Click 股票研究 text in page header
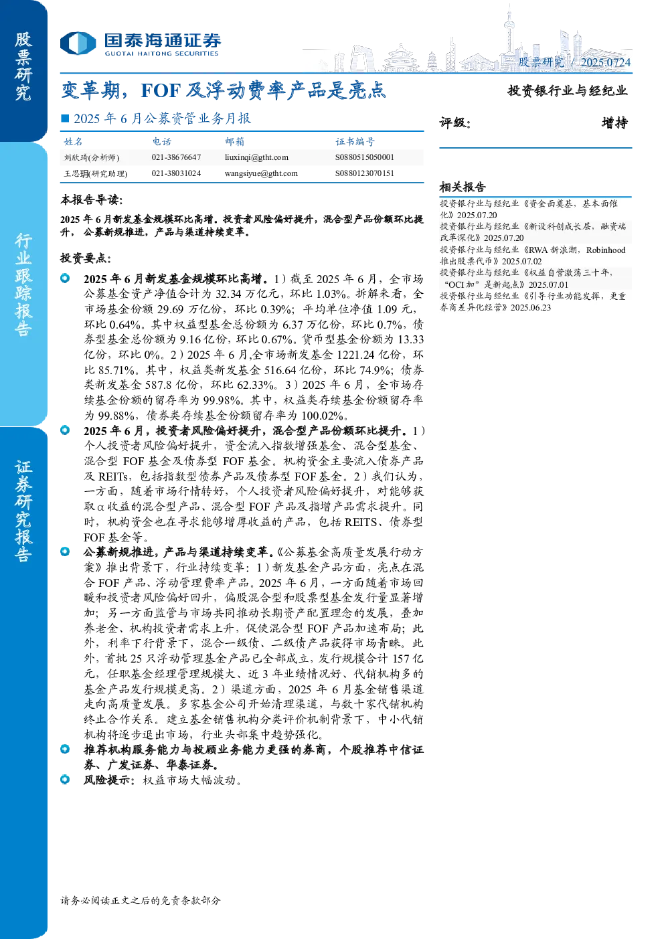The width and height of the screenshot is (664, 939). coord(542,62)
